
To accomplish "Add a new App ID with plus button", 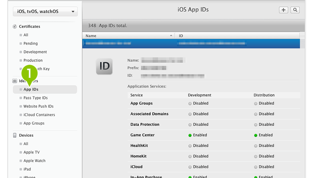I will [283, 10].
